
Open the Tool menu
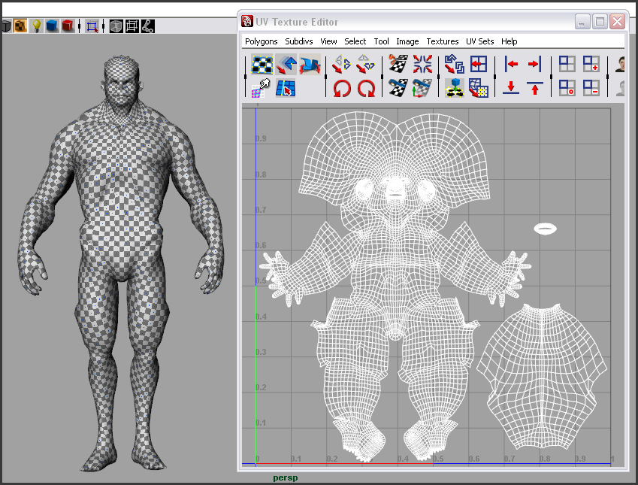tap(381, 41)
